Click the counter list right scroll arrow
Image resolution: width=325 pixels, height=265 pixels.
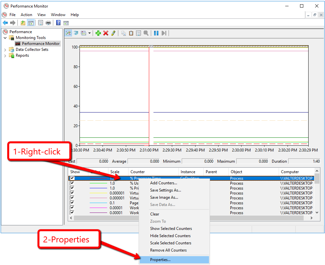tap(311, 218)
